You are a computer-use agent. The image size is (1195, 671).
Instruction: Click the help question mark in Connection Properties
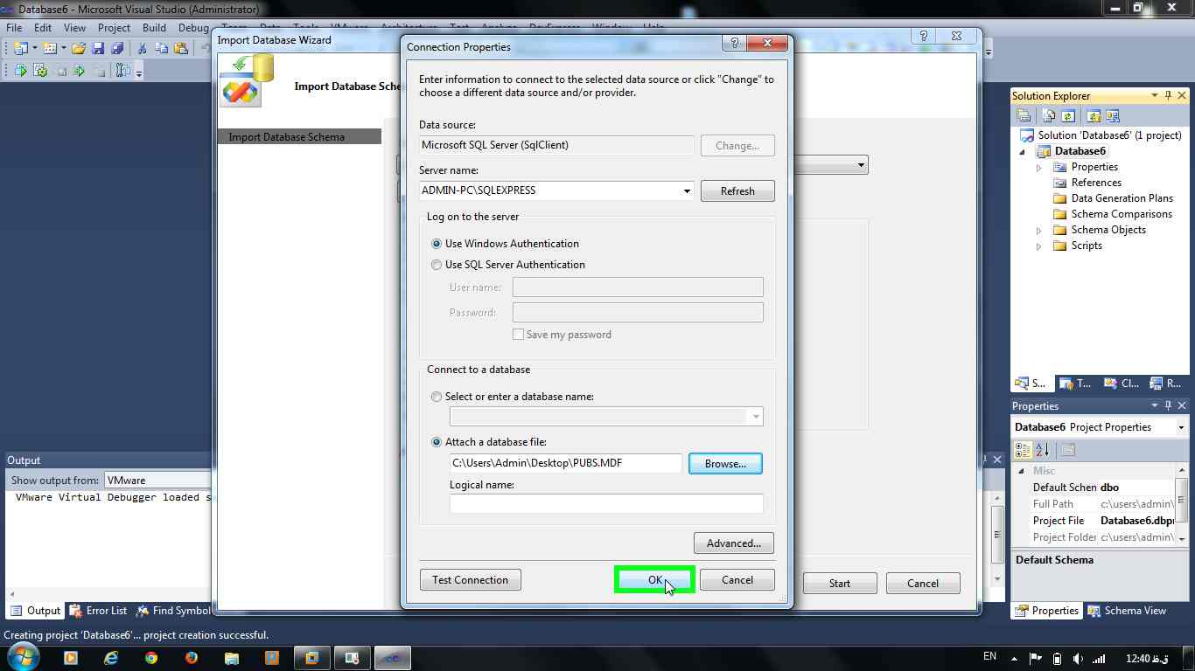point(734,43)
